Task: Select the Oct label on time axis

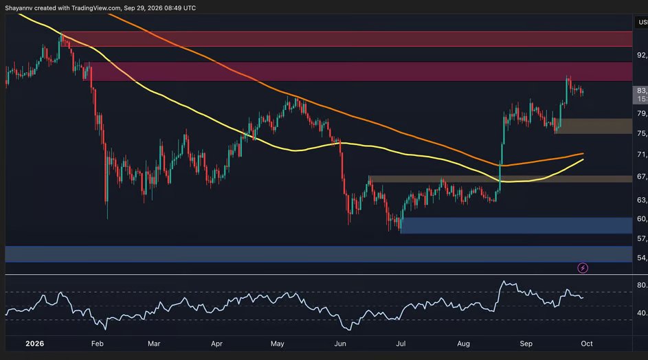Action: point(587,344)
